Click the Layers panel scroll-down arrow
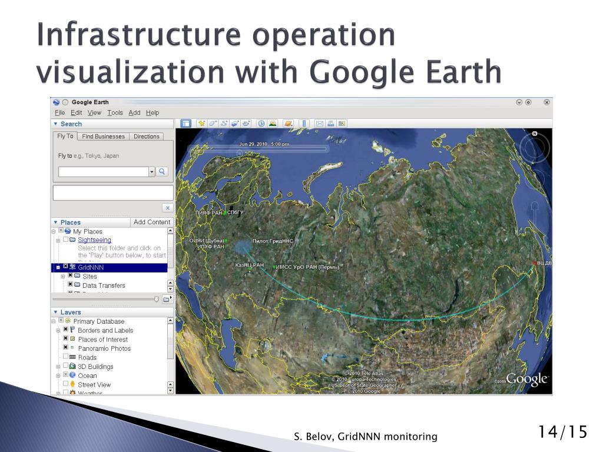This screenshot has width=603, height=452. [x=170, y=391]
